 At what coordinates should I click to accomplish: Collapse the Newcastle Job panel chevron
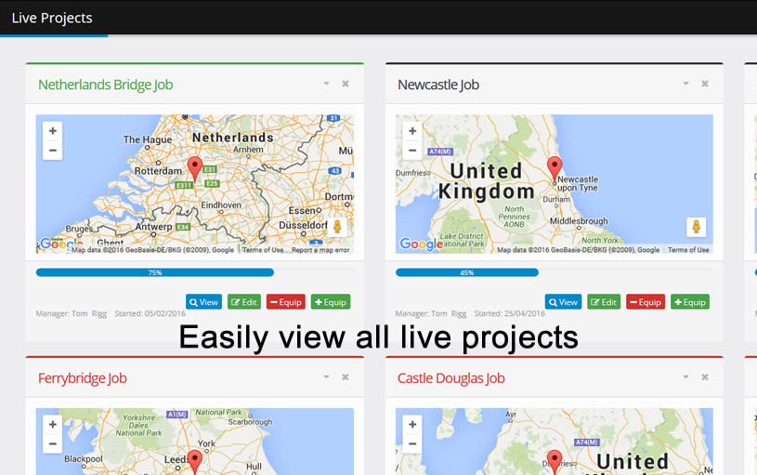(686, 84)
